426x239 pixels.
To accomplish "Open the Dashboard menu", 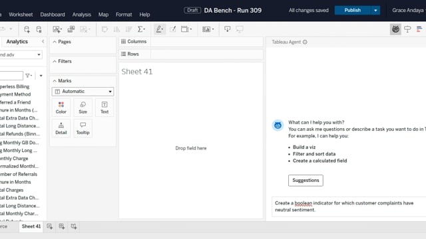I will pyautogui.click(x=53, y=15).
